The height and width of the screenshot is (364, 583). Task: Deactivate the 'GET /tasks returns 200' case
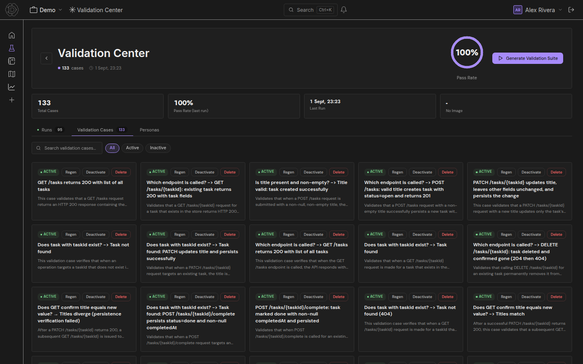(x=96, y=172)
